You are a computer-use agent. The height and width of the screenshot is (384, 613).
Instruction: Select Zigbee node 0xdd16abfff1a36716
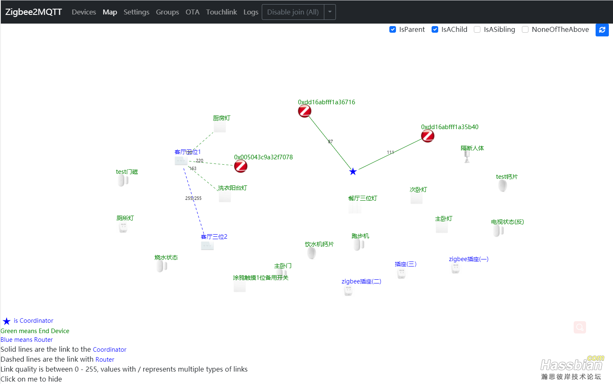click(305, 111)
